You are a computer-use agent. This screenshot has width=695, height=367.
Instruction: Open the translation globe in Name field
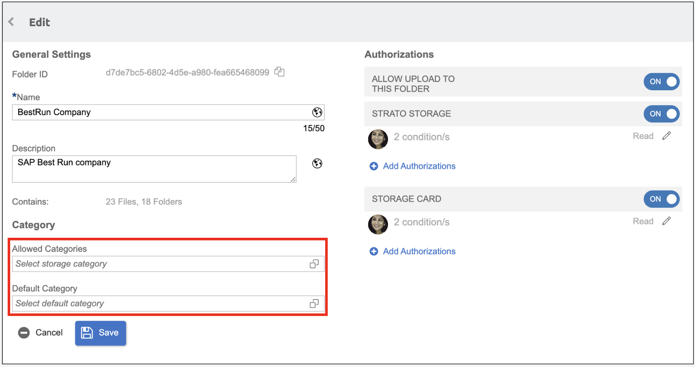pos(317,113)
